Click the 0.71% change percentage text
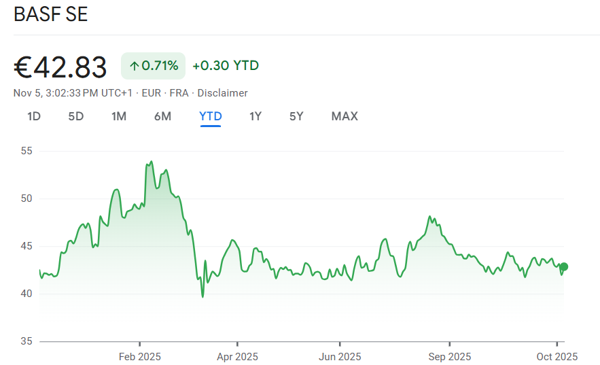Image resolution: width=600 pixels, height=365 pixels. (x=160, y=66)
